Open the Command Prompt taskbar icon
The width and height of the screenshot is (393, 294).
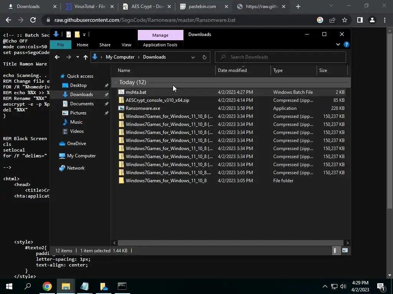pos(122,286)
